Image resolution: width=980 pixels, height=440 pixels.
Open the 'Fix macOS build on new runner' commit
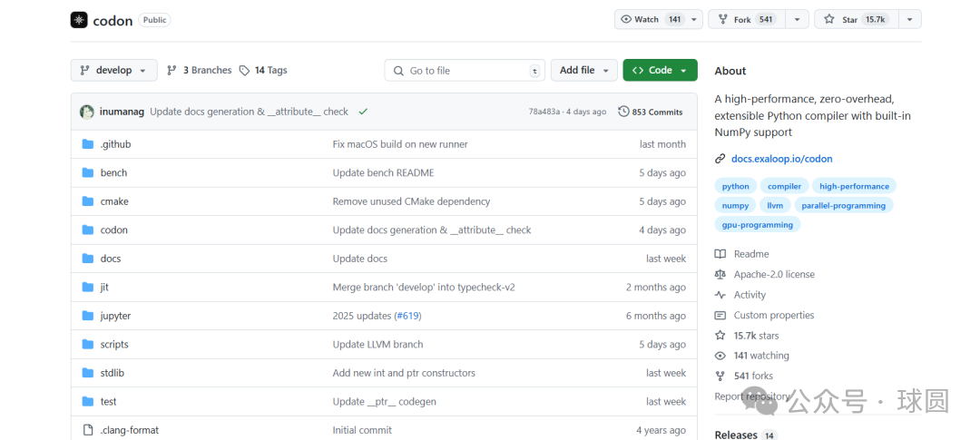[400, 144]
